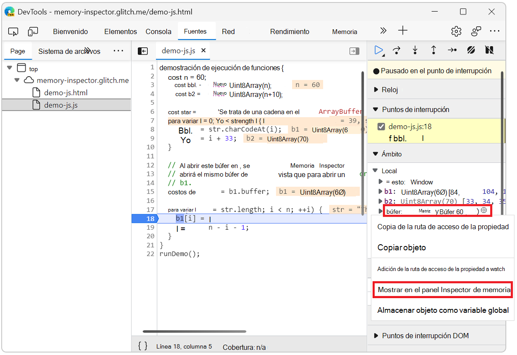Viewport: 517px width, 355px height.
Task: Click the Step over next function call icon
Action: coord(396,50)
